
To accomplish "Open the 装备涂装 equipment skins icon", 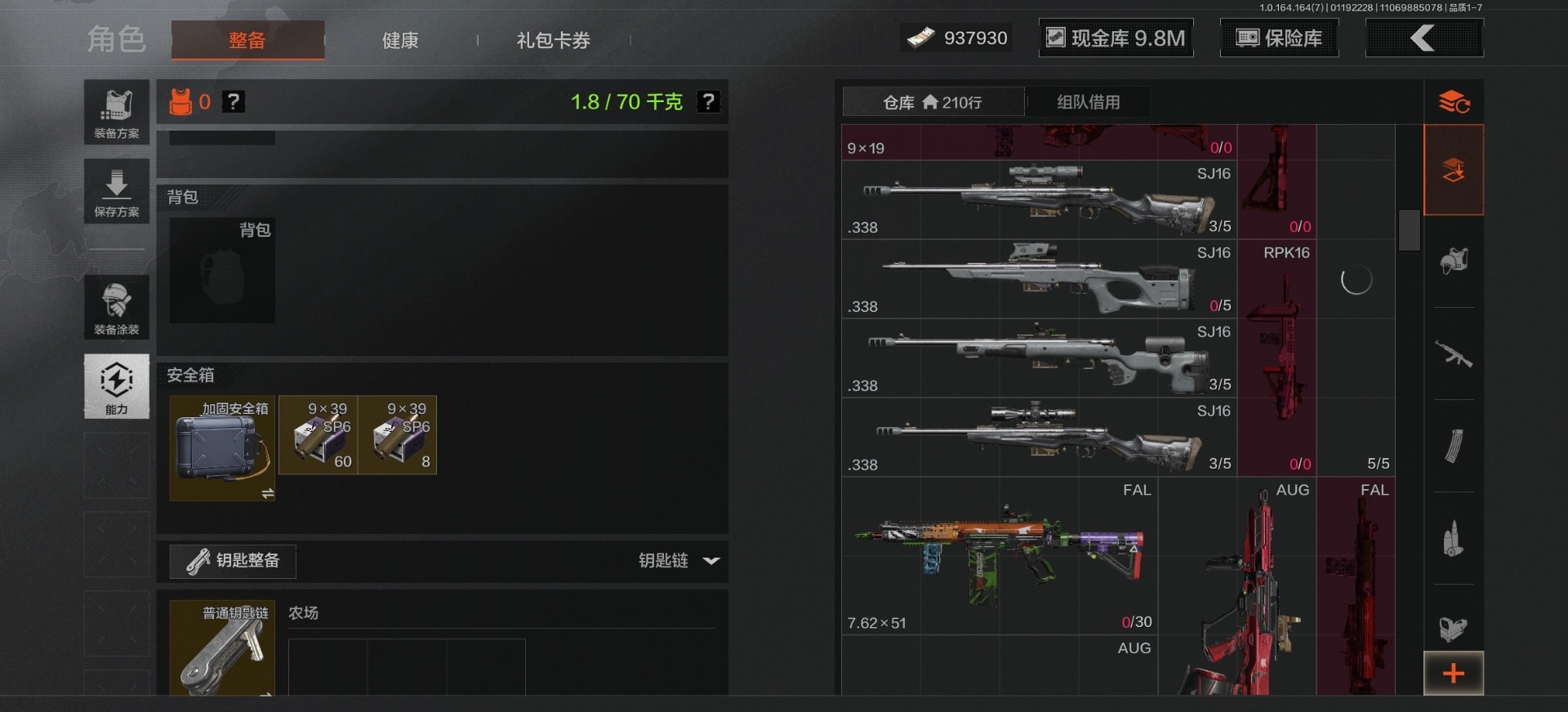I will (116, 308).
